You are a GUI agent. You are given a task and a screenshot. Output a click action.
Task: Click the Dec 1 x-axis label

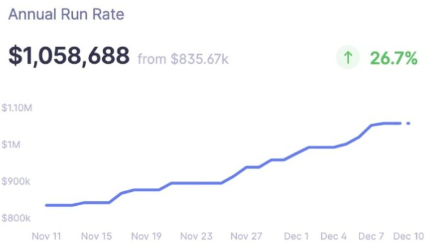tap(296, 236)
